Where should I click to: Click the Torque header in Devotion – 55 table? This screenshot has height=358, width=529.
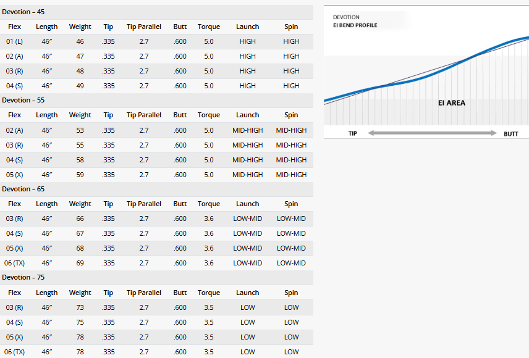click(209, 115)
